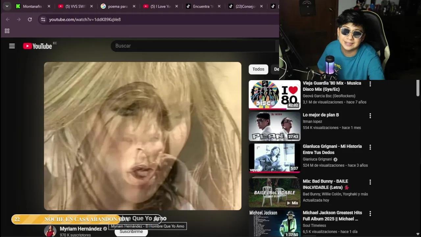
Task: Close the Montanafnx tab
Action: (49, 6)
